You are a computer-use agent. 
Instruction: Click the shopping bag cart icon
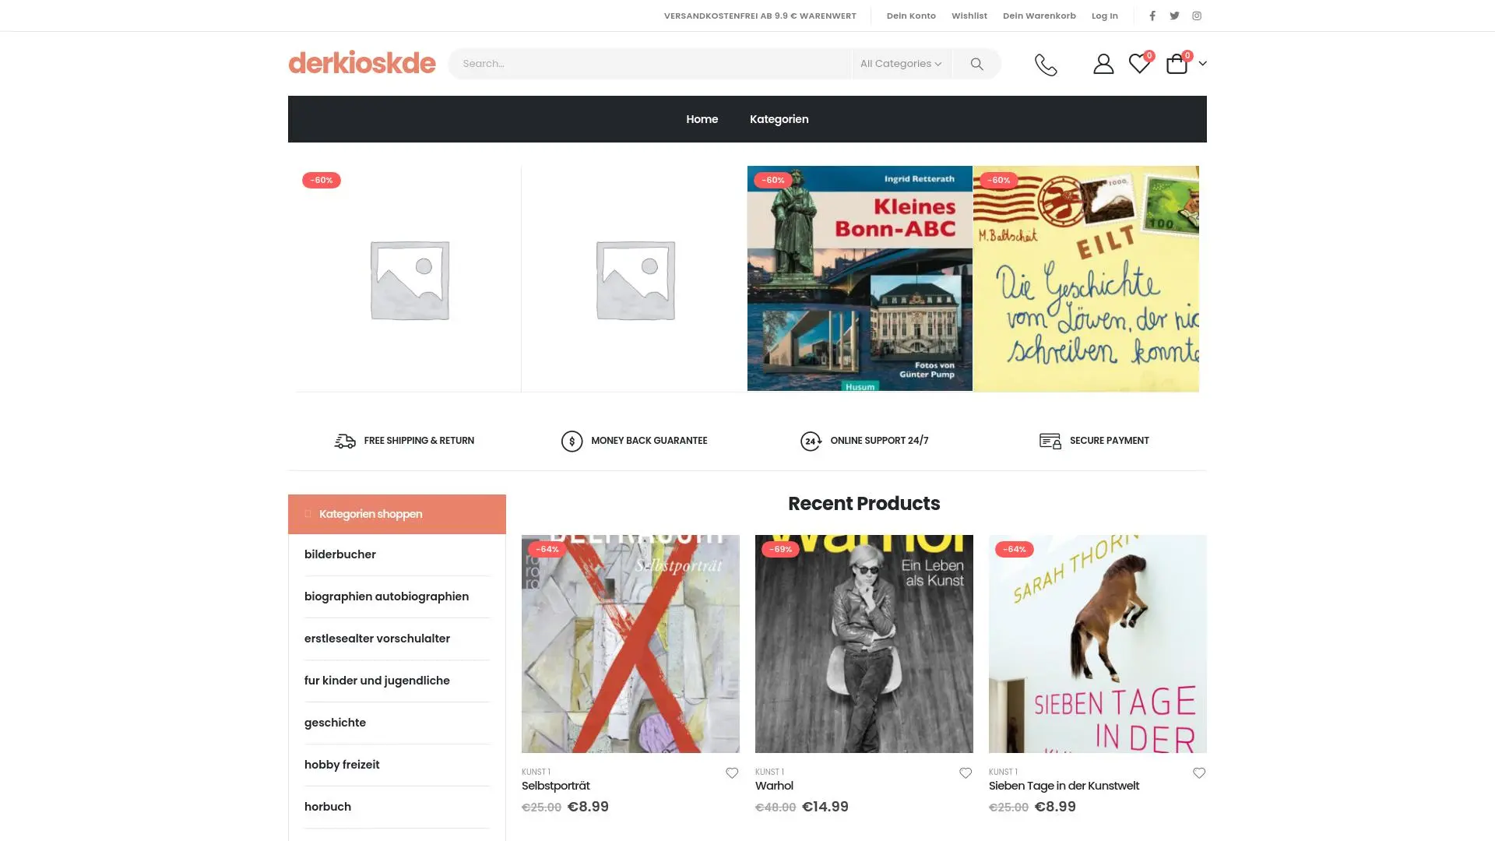[x=1177, y=64]
